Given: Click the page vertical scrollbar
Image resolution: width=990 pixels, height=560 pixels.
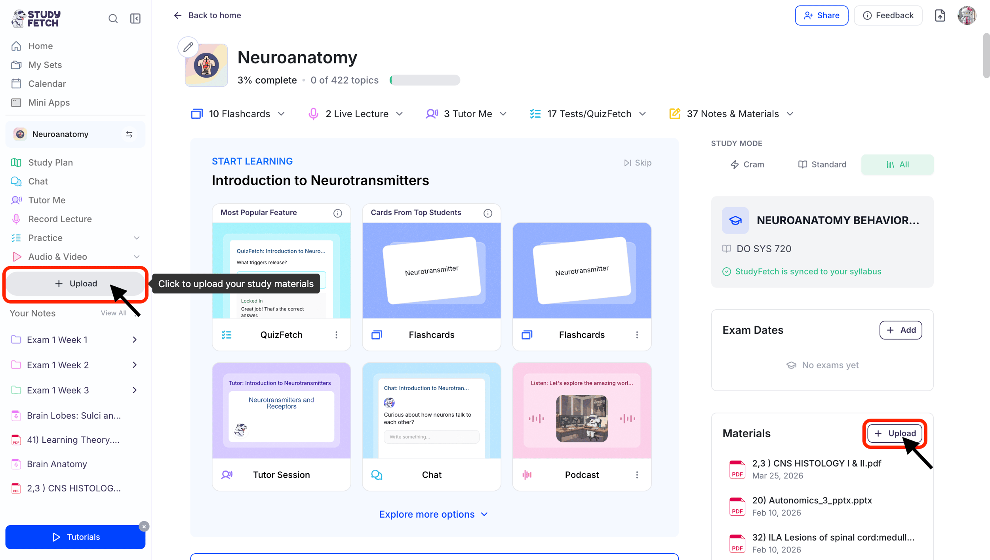Looking at the screenshot, I should [986, 56].
